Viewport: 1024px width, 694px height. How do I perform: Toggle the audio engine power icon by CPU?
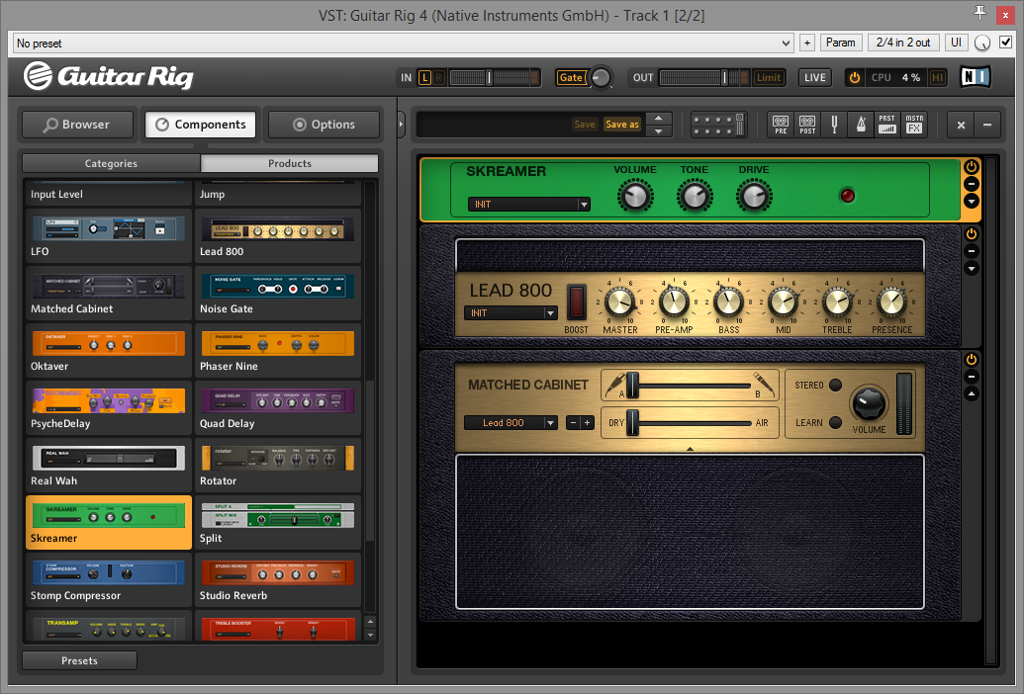[854, 78]
